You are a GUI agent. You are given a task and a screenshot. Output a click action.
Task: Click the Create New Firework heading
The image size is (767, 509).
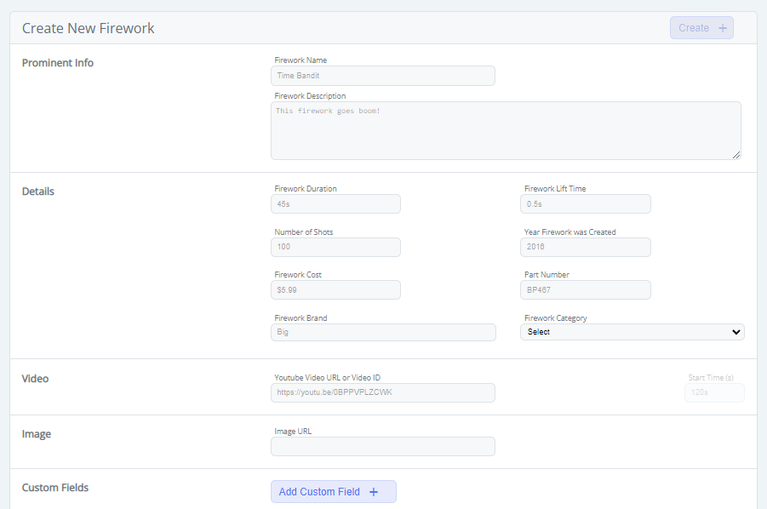89,28
